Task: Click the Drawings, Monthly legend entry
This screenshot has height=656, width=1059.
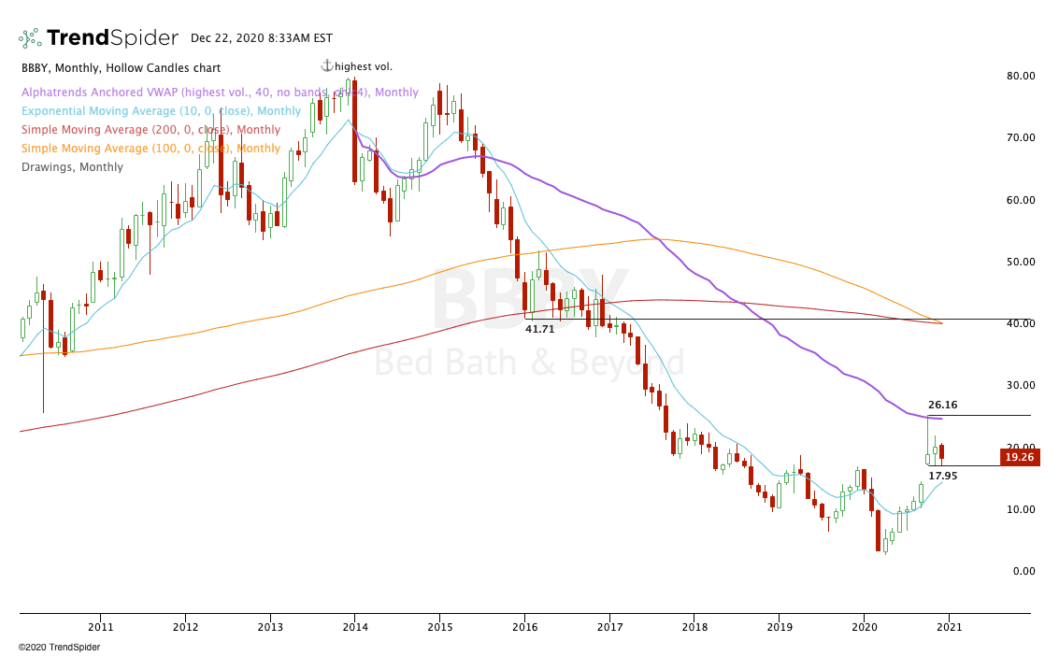Action: [x=72, y=166]
